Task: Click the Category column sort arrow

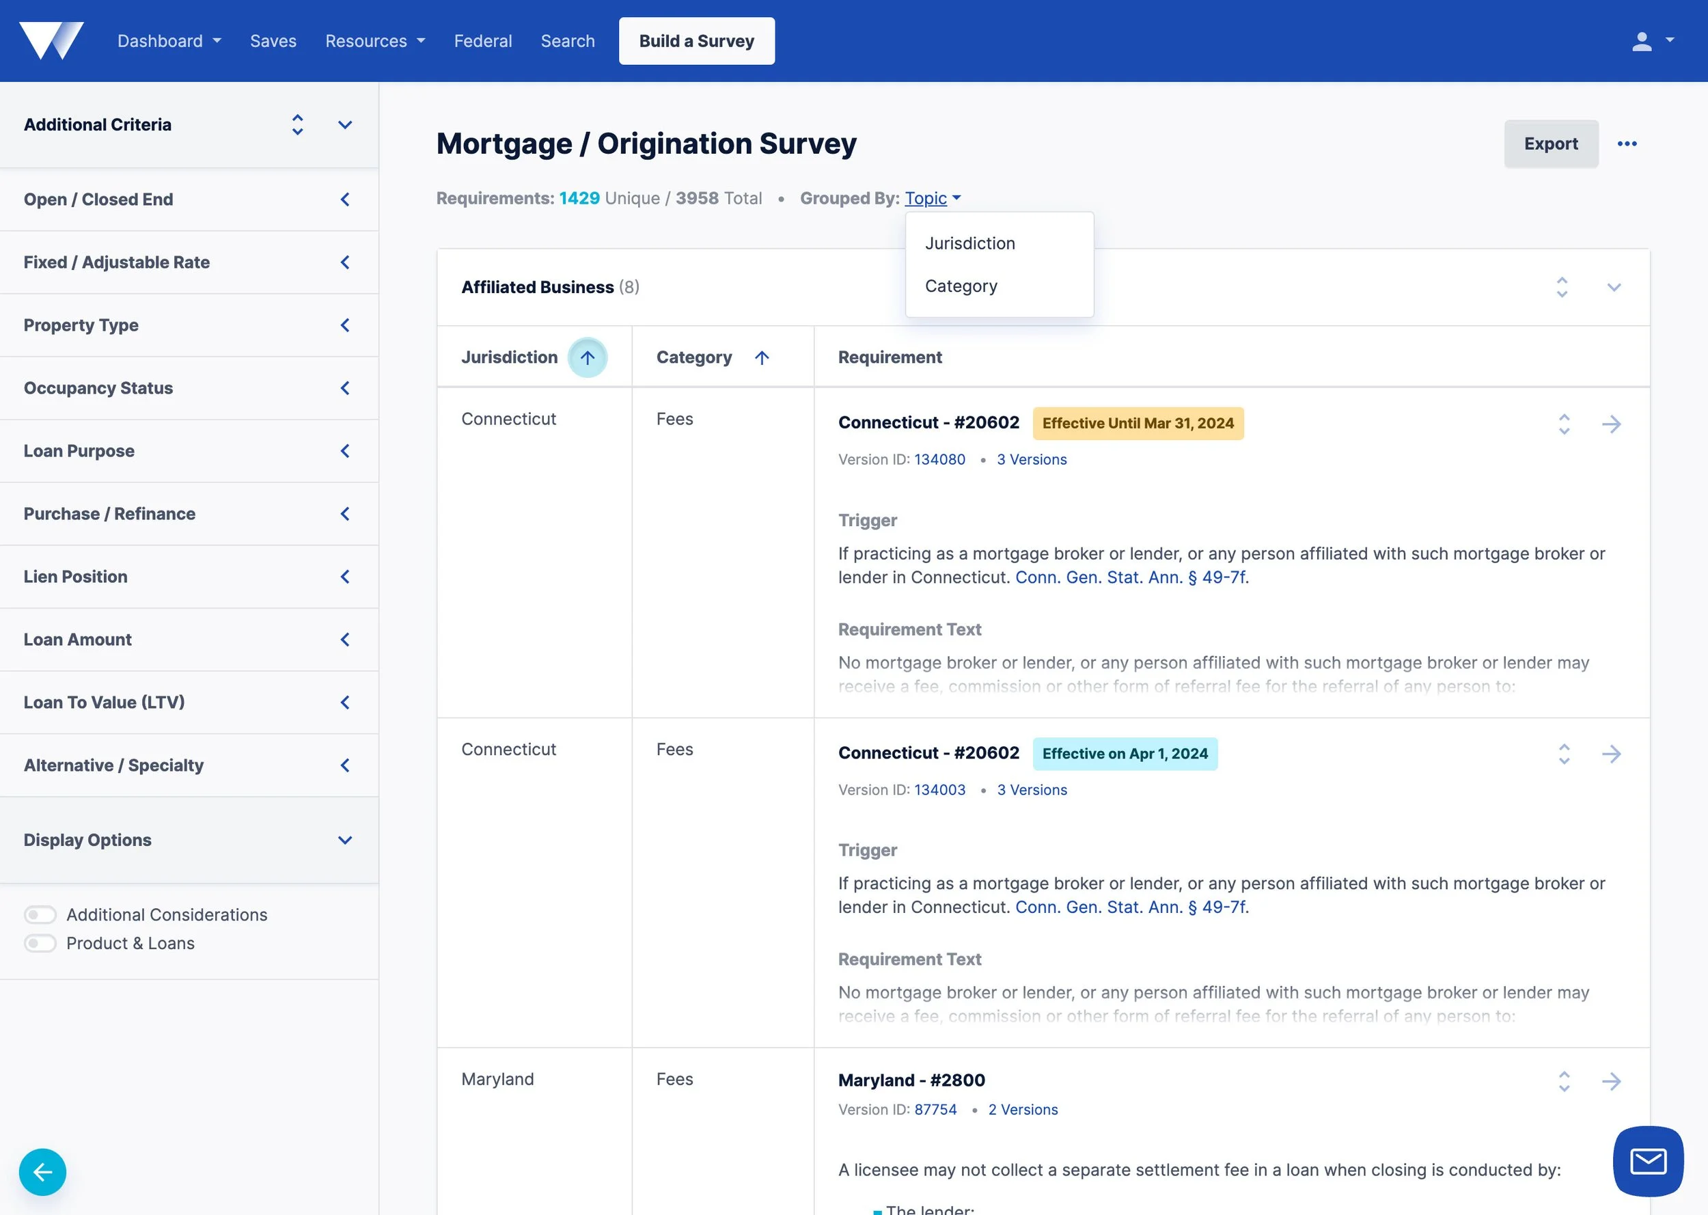Action: [x=761, y=357]
